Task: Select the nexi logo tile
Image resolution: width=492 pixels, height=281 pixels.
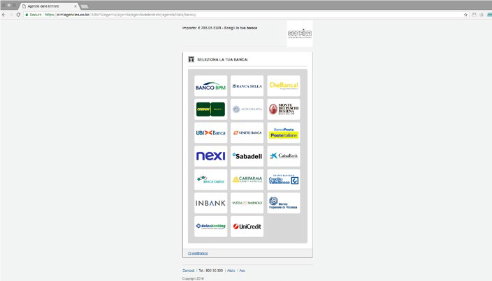Action: (210, 155)
